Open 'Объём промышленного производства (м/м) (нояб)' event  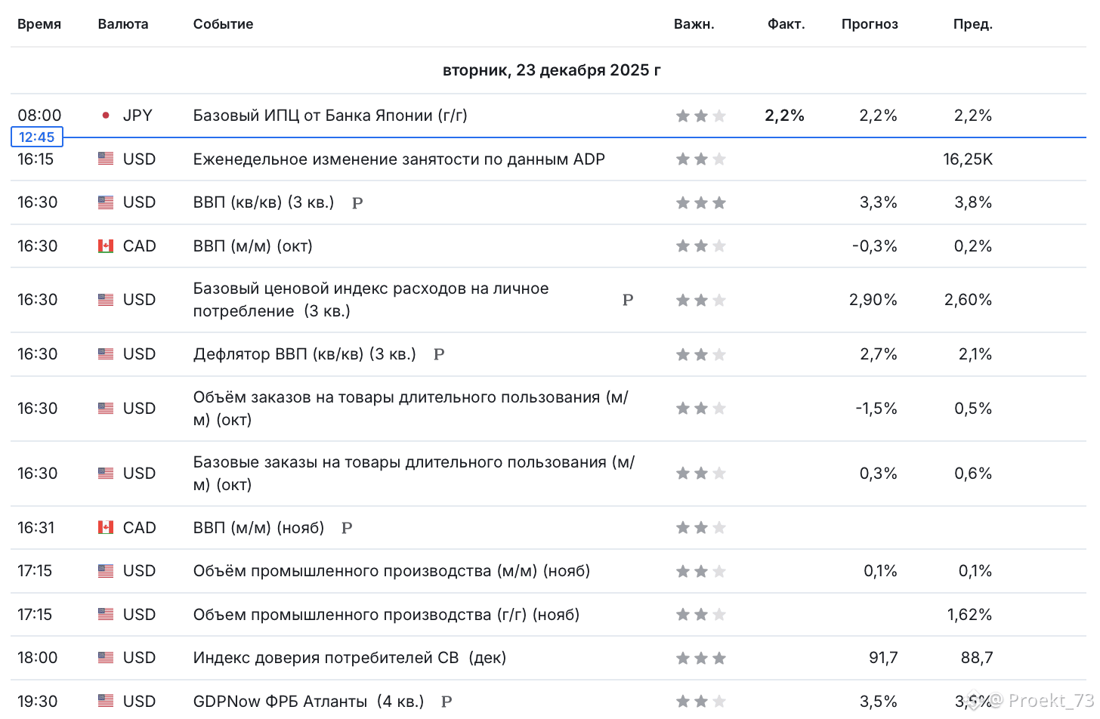pyautogui.click(x=391, y=571)
